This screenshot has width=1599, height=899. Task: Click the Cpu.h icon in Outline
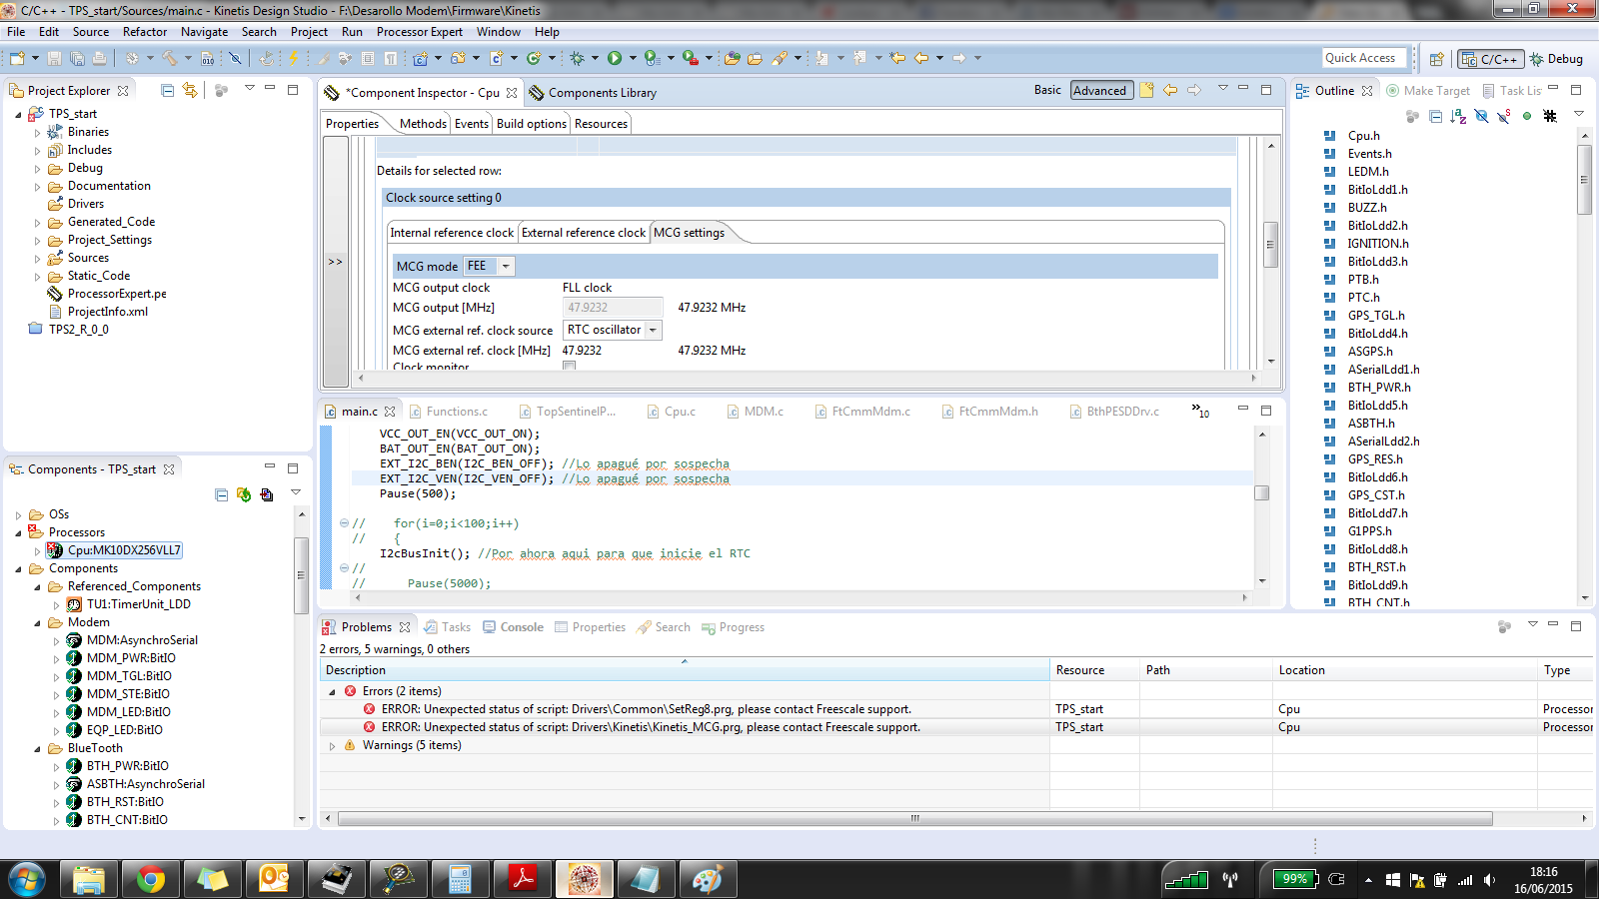1329,136
